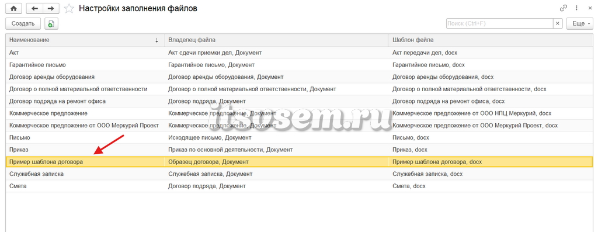This screenshot has width=598, height=232.
Task: Select the Приказ name cell
Action: pos(19,150)
